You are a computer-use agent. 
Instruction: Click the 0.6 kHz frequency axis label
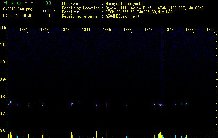3,131
